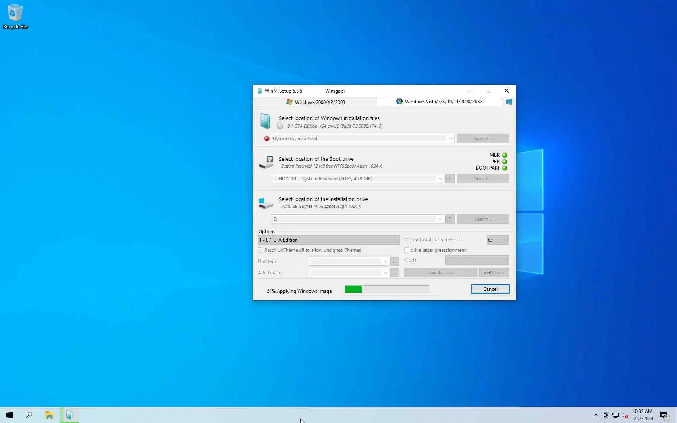Screen dimensions: 677x423
Task: Click the 'x64 en-US (Build 6.3.9600.17415)' text
Action: tap(351, 126)
